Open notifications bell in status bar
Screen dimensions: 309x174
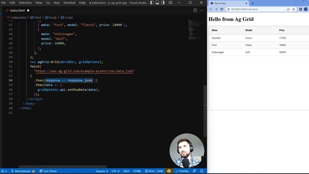coord(202,171)
